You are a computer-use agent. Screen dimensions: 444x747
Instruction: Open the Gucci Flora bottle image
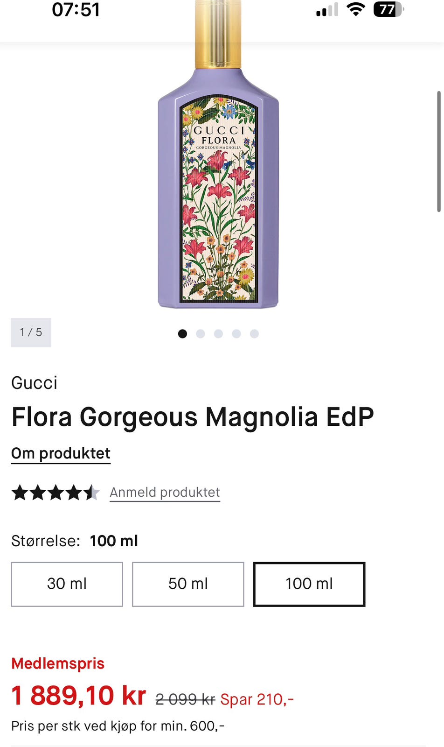coord(218,187)
